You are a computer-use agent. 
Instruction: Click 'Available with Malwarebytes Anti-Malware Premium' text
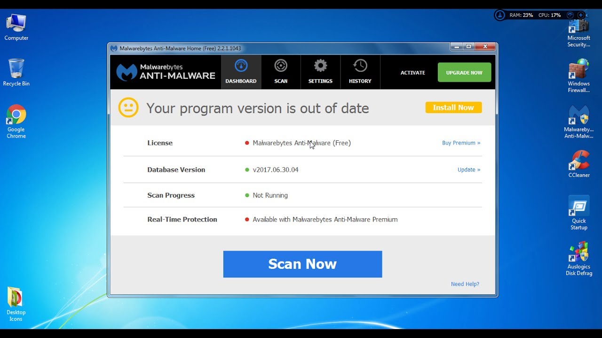pyautogui.click(x=325, y=219)
